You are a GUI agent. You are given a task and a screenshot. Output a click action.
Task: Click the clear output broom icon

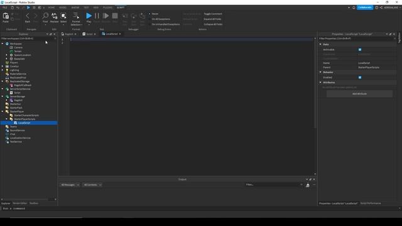pos(308,185)
